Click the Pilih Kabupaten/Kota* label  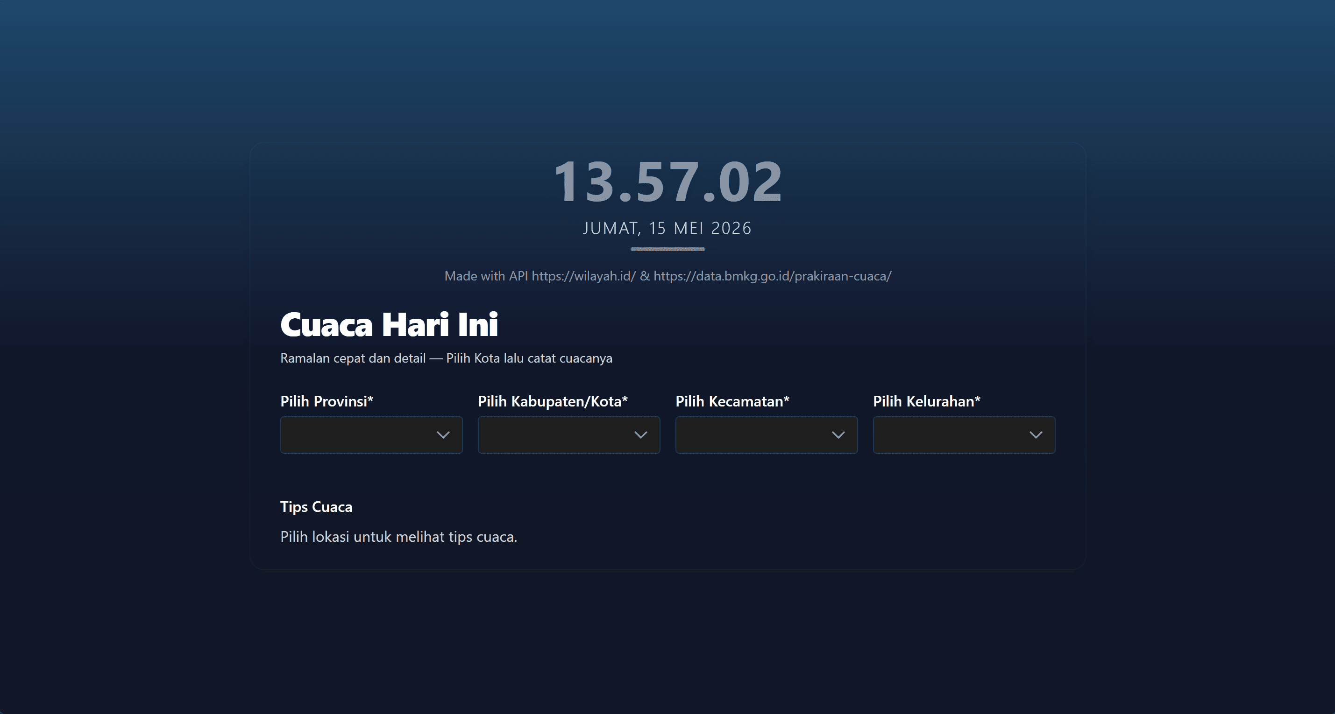pos(553,401)
